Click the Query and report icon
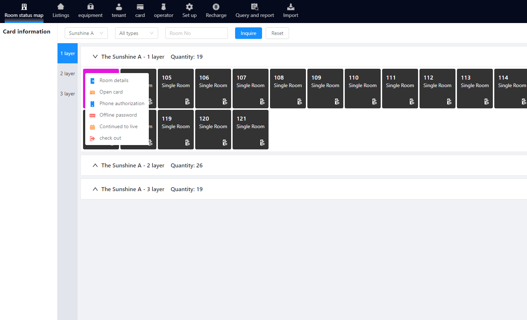The image size is (527, 320). click(255, 7)
